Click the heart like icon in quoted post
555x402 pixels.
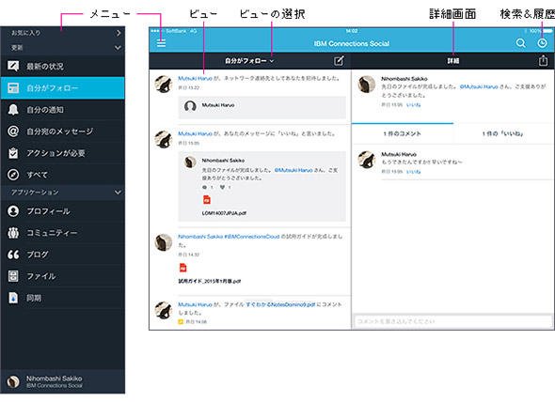pos(222,188)
